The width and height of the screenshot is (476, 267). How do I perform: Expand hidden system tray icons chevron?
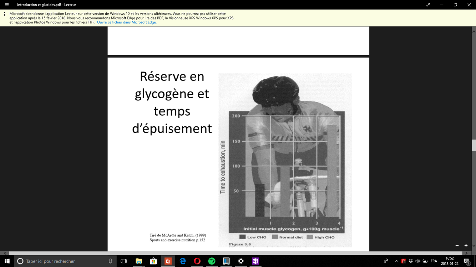point(396,261)
